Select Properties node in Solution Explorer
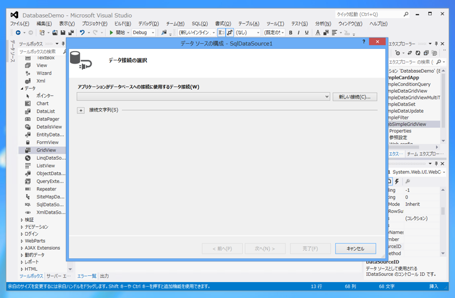 400,131
